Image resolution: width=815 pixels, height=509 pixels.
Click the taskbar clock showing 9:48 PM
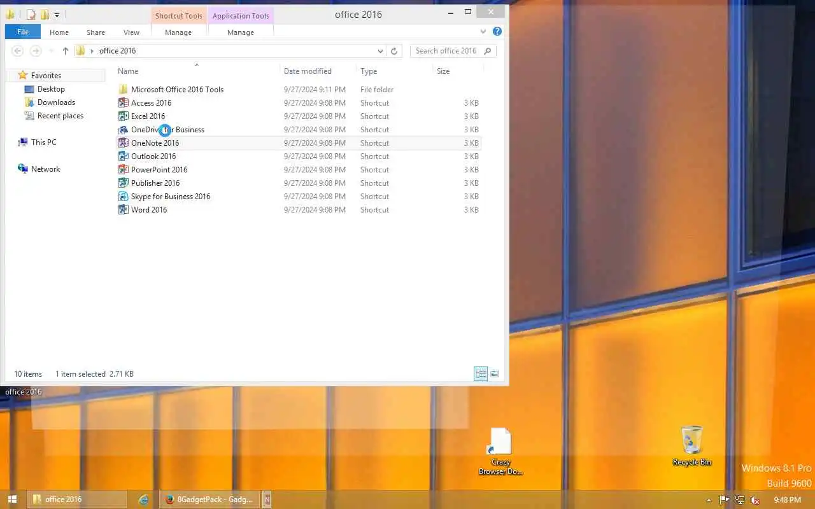click(787, 500)
